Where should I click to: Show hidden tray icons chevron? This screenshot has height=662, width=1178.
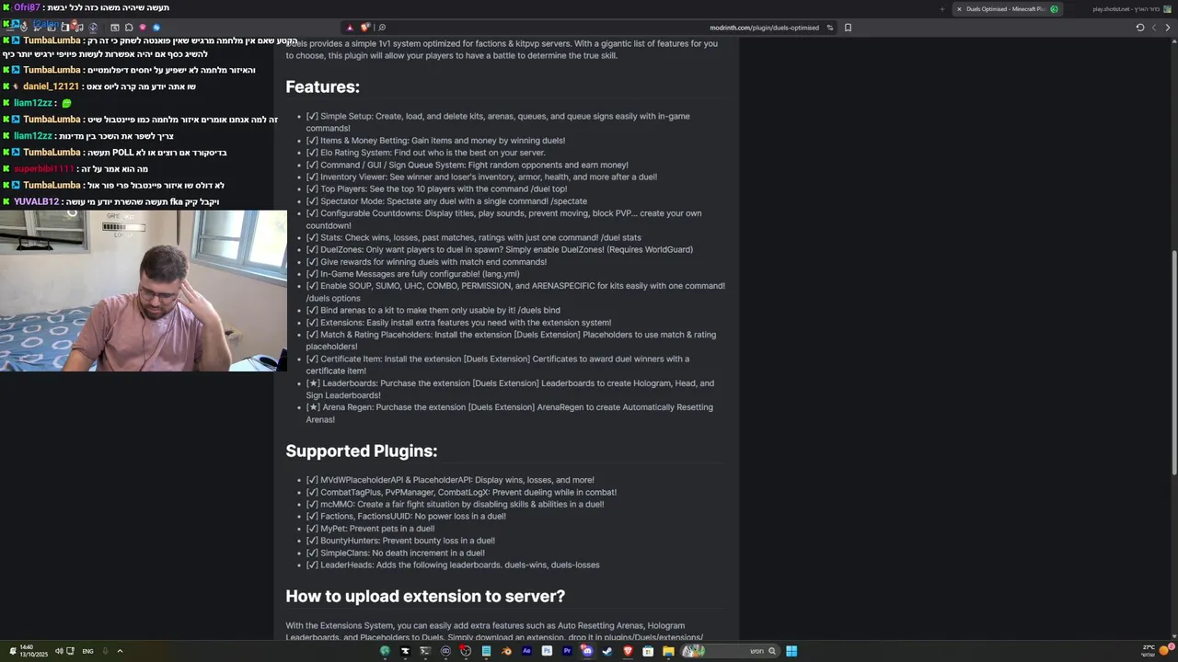(120, 651)
